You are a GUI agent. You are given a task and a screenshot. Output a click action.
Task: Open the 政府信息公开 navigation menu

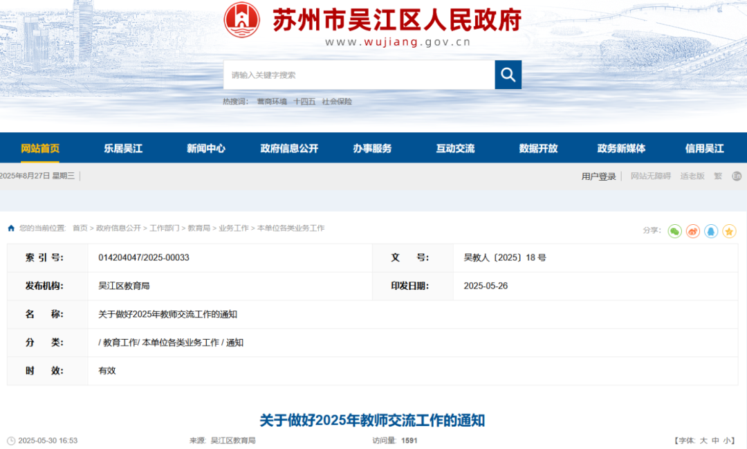tap(289, 148)
